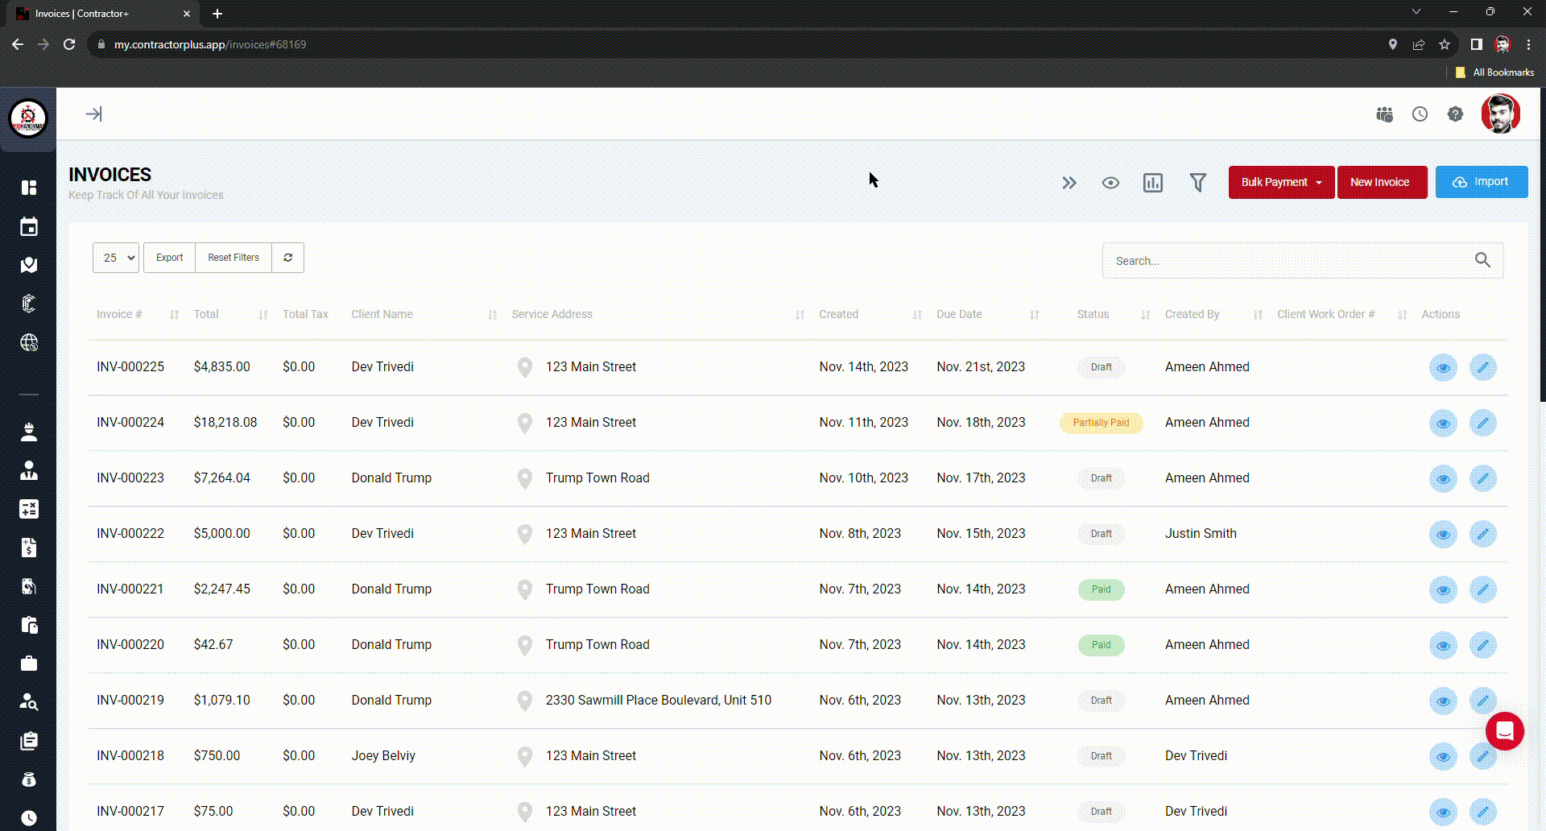
Task: Click the refresh table icon
Action: pos(287,258)
